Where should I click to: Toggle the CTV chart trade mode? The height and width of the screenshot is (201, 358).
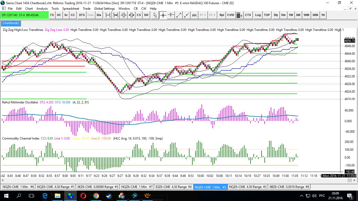pos(248,15)
